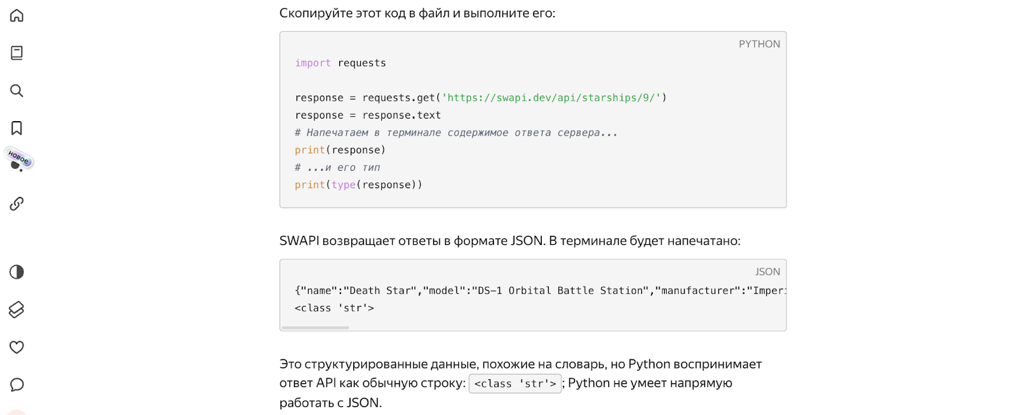
Task: Click the bookmark icon in the sidebar
Action: pyautogui.click(x=17, y=128)
